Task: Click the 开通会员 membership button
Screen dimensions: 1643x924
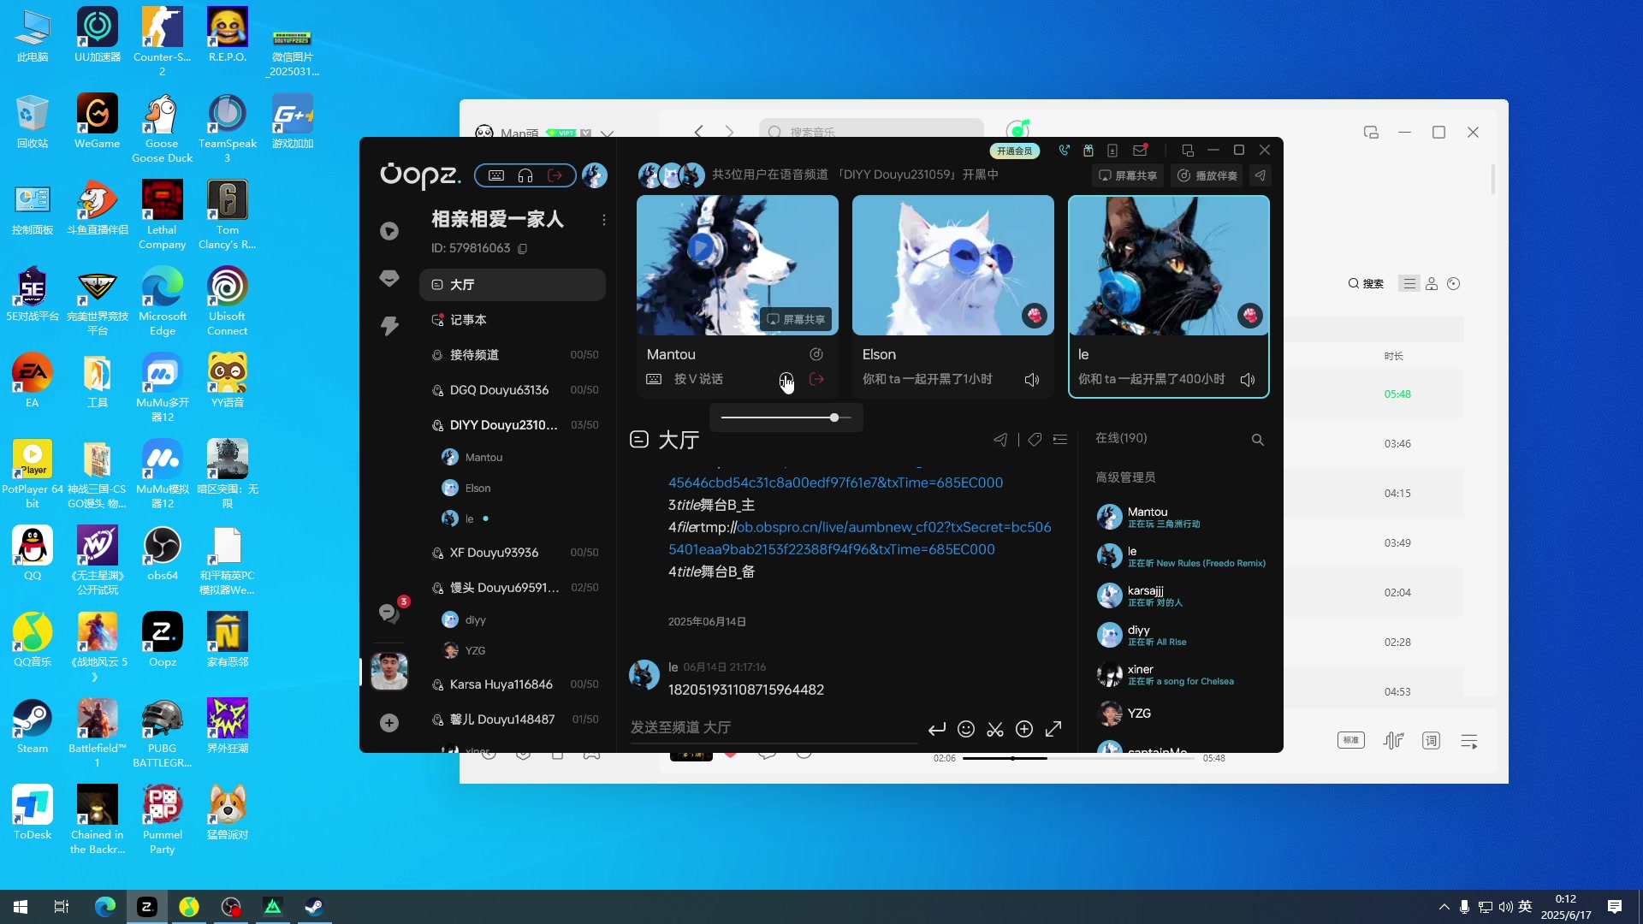Action: click(x=1015, y=151)
